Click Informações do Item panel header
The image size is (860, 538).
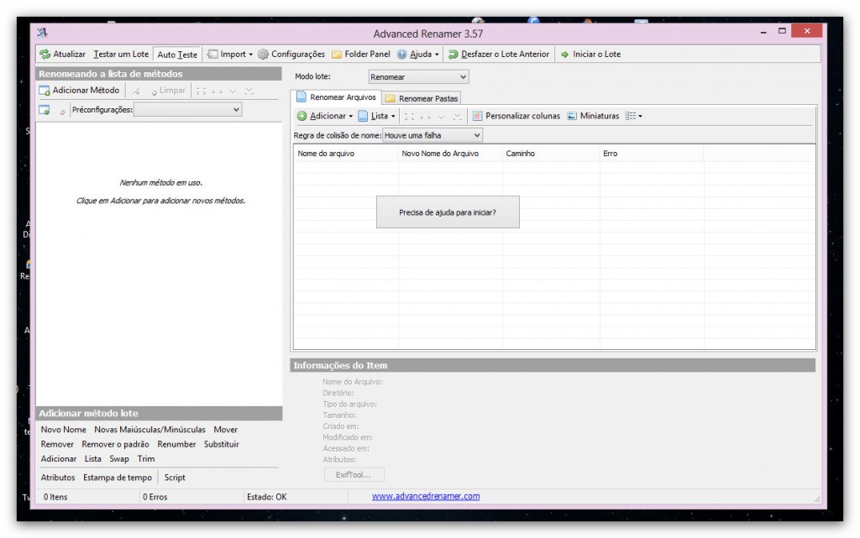point(553,365)
